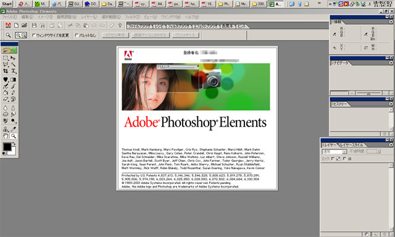
Task: Select the heart-shaped Custom Shape tool
Action: 6,80
